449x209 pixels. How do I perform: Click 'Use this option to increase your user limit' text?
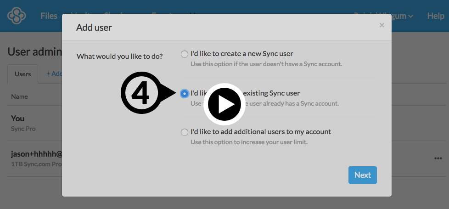pos(249,142)
